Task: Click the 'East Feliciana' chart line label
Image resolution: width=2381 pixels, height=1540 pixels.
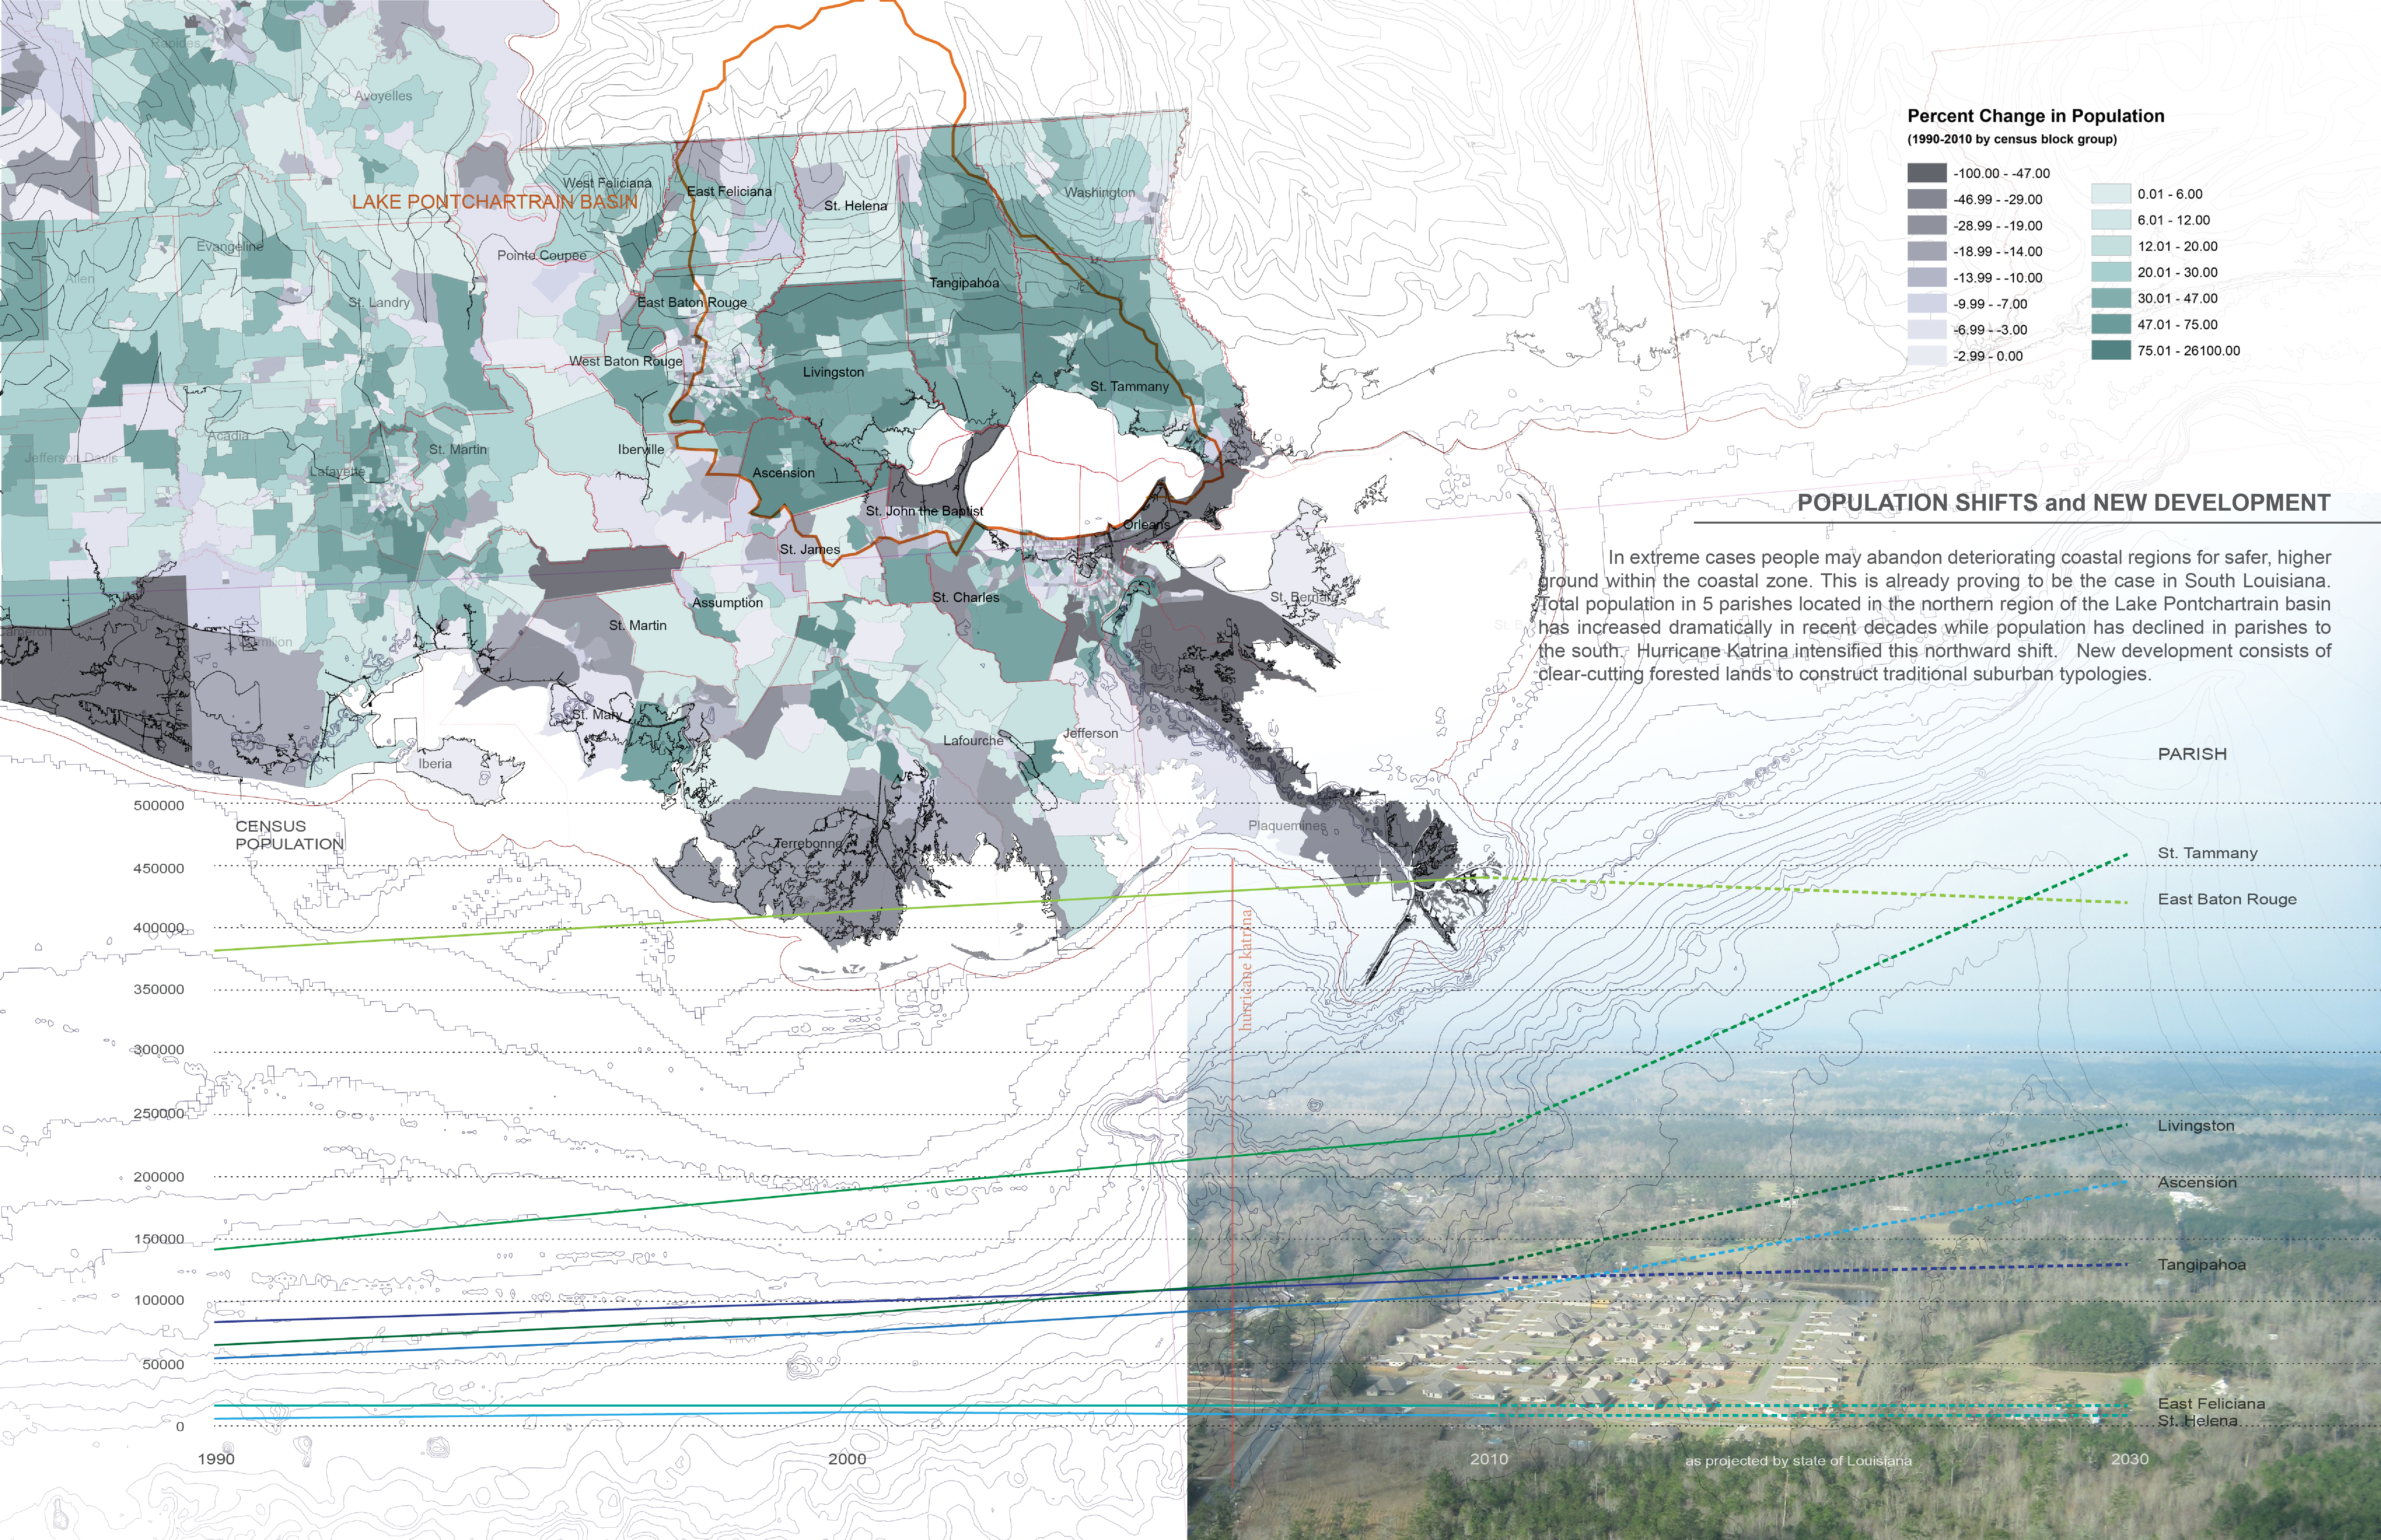Action: click(2212, 1404)
